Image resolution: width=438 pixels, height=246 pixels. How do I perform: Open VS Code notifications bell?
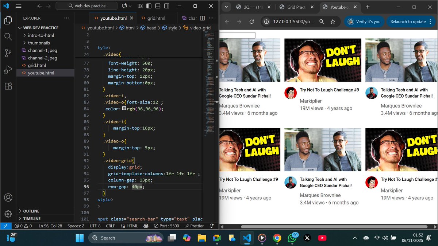click(212, 226)
